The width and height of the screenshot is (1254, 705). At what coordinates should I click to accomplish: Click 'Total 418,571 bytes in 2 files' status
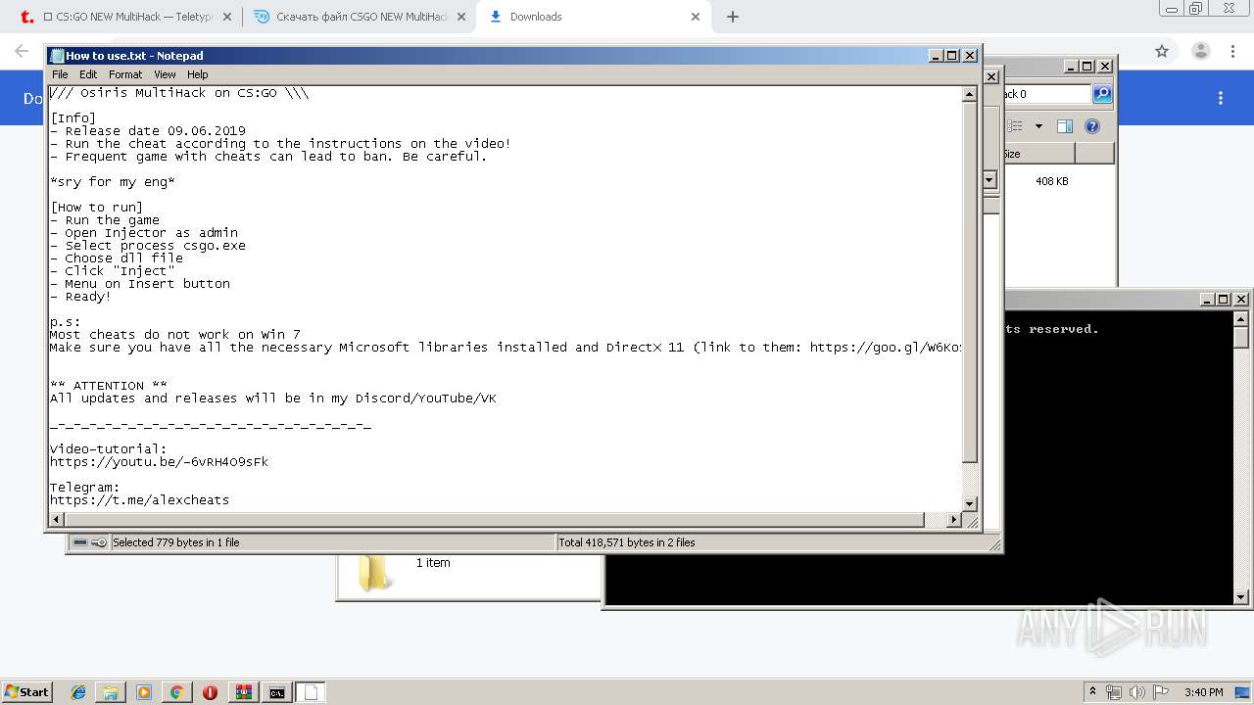point(627,542)
